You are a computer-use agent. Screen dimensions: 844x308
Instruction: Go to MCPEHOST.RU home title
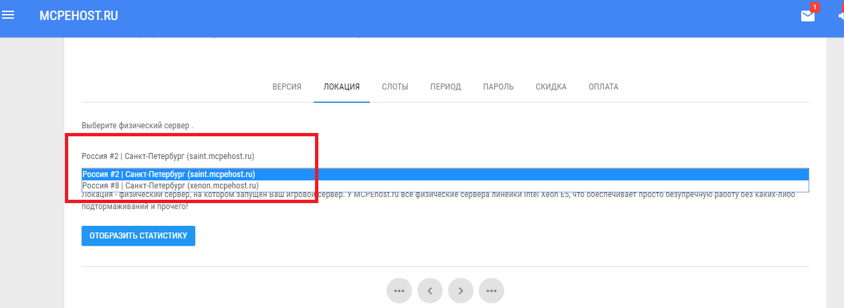[79, 15]
